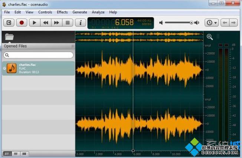
Task: Adjust the volume slider knob
Action: click(x=192, y=23)
